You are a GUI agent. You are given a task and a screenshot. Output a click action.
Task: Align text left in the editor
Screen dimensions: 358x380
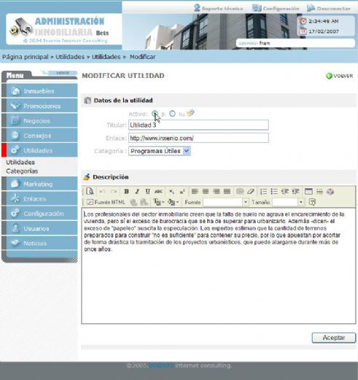(x=195, y=192)
